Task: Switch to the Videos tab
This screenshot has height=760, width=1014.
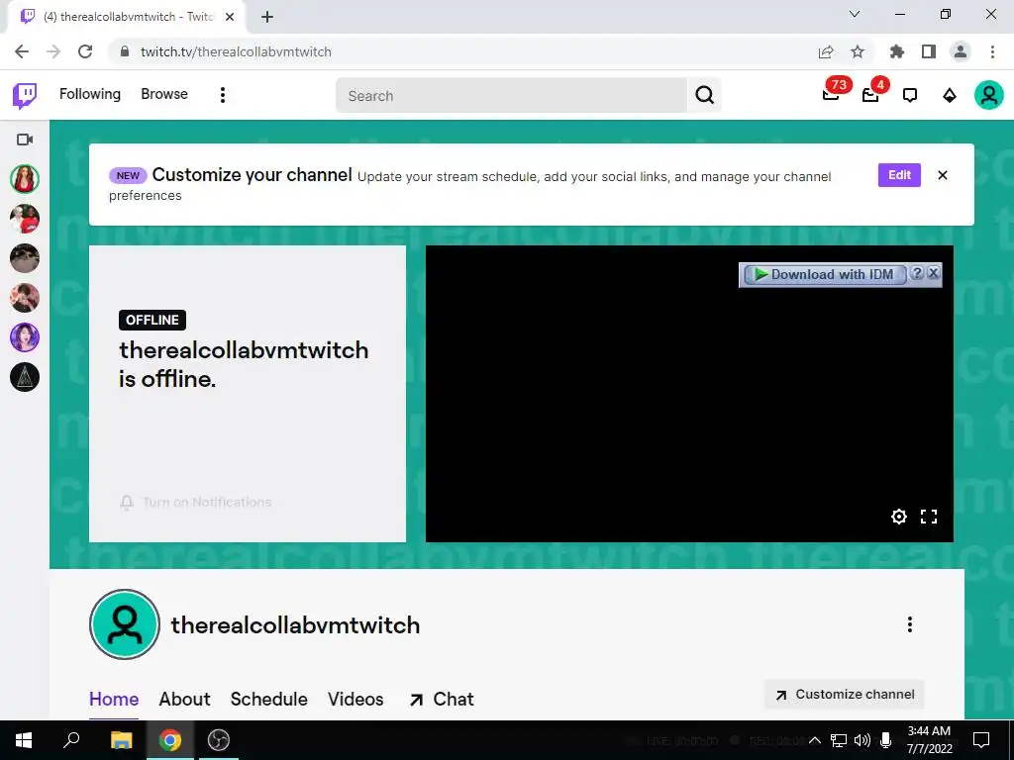Action: pos(355,700)
